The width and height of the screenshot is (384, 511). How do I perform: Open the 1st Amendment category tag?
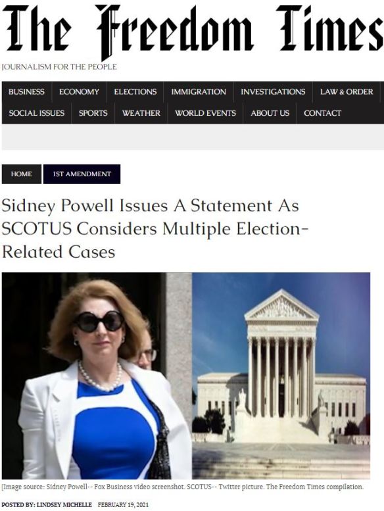[x=82, y=174]
